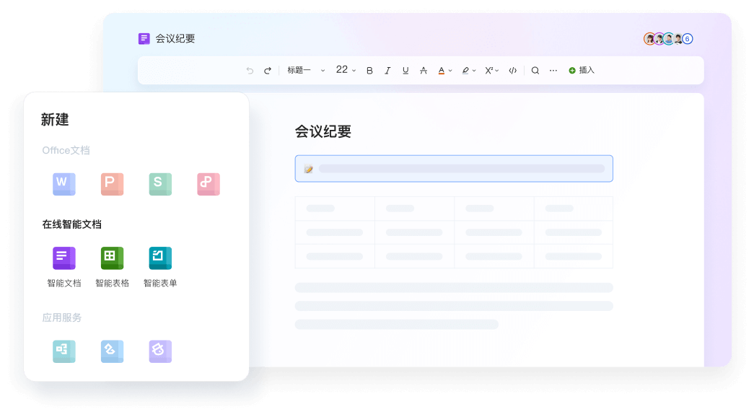Toggle italic formatting
This screenshot has width=754, height=412.
[387, 71]
